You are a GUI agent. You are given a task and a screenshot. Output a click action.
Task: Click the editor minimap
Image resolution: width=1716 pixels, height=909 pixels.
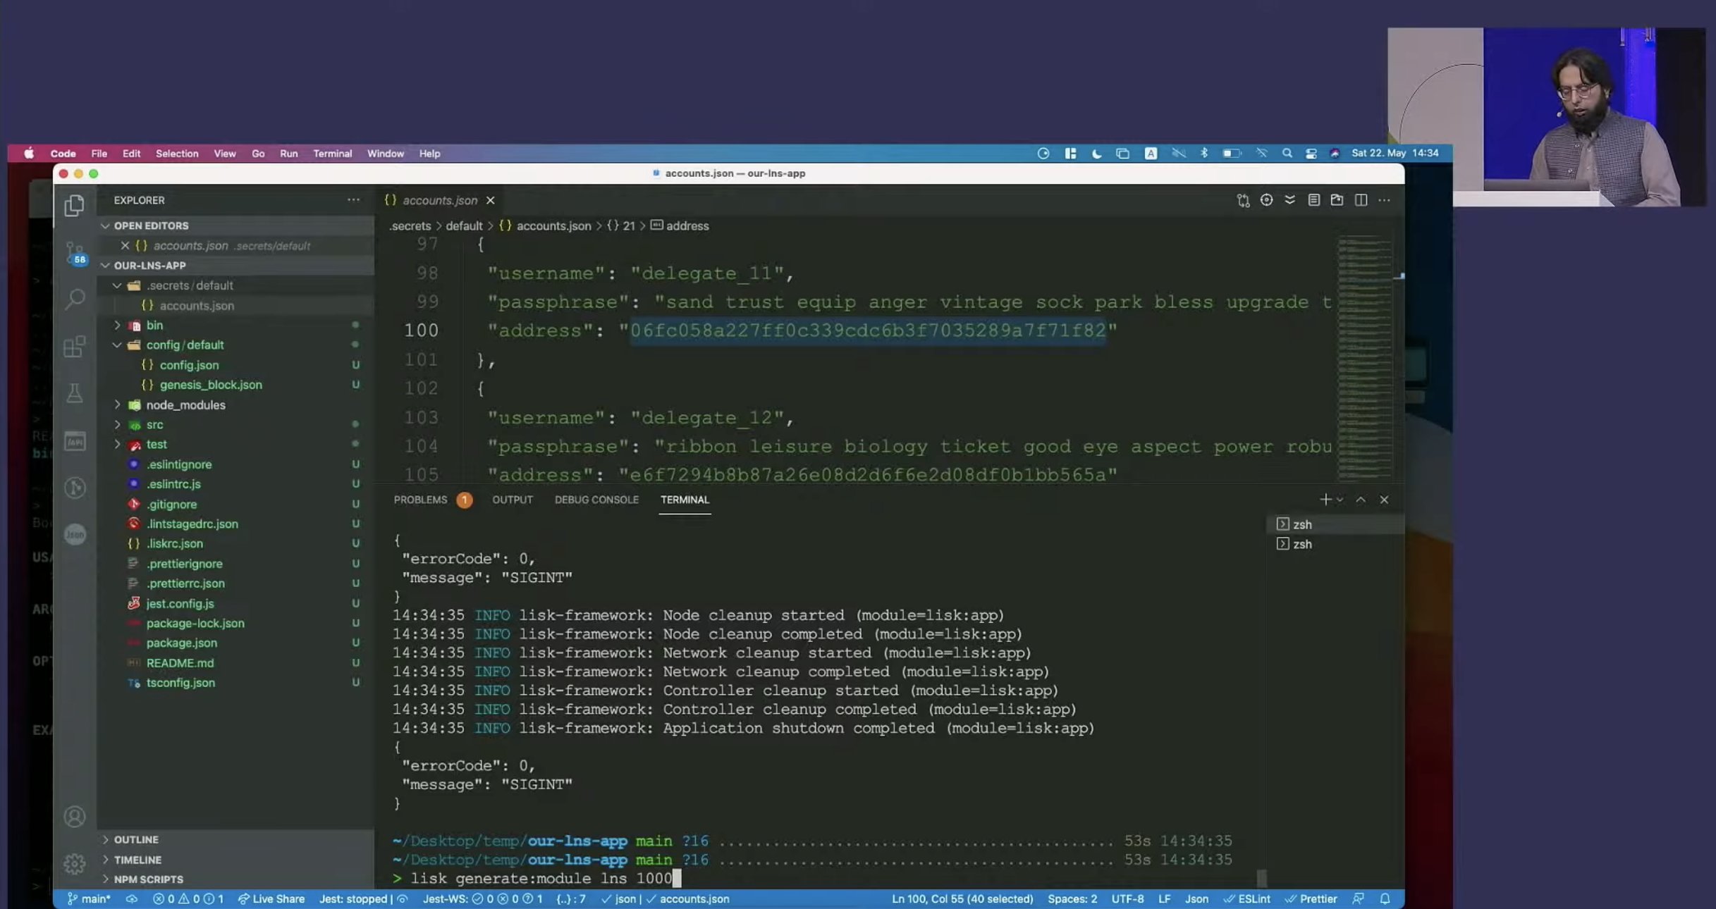(x=1366, y=359)
